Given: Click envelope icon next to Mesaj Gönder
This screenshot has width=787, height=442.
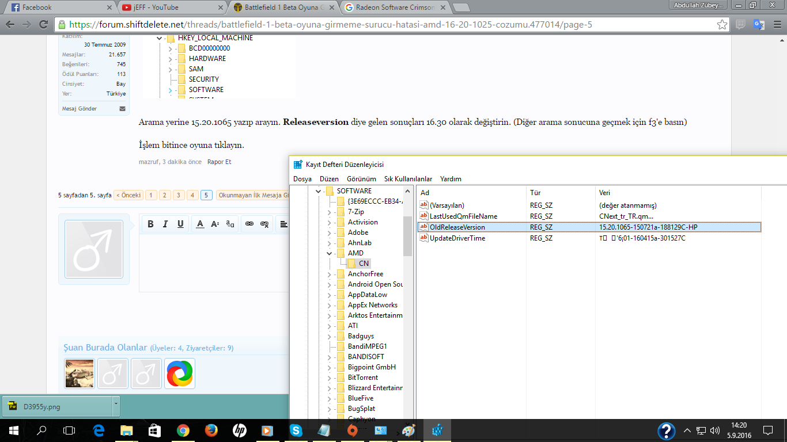Looking at the screenshot, I should 122,109.
